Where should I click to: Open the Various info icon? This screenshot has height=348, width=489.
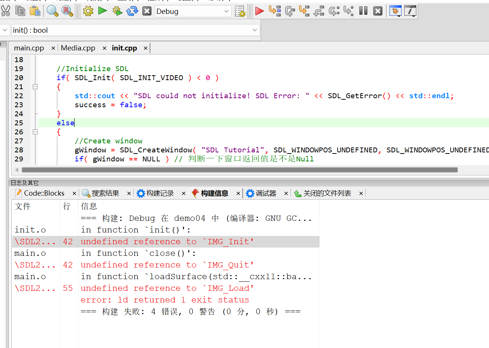pos(410,11)
